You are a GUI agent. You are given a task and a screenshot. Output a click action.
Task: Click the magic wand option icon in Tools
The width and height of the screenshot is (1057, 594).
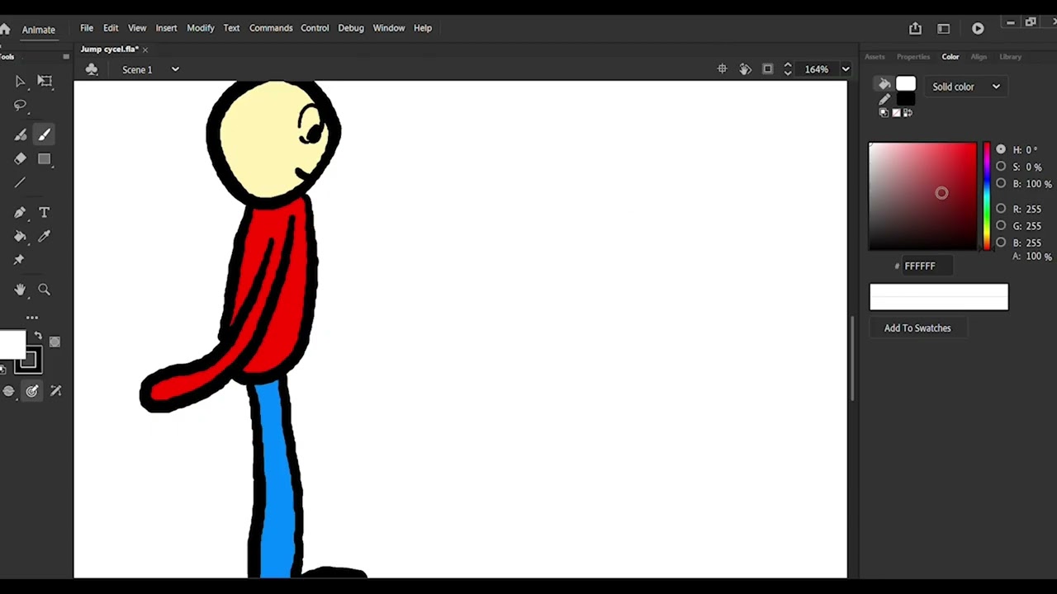(x=56, y=391)
